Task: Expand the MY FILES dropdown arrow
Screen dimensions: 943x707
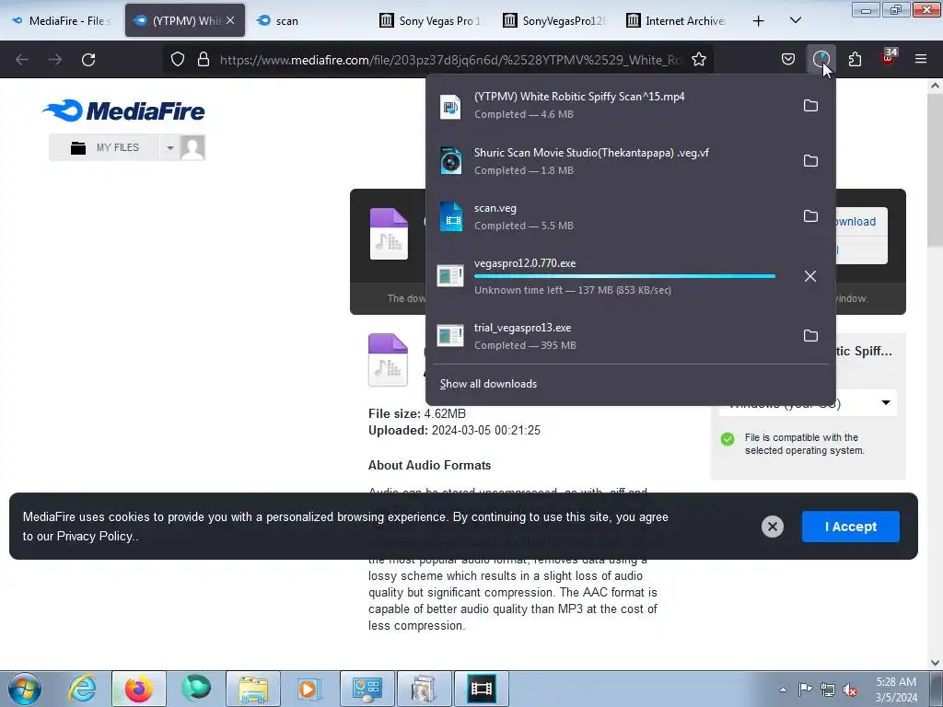Action: click(170, 147)
